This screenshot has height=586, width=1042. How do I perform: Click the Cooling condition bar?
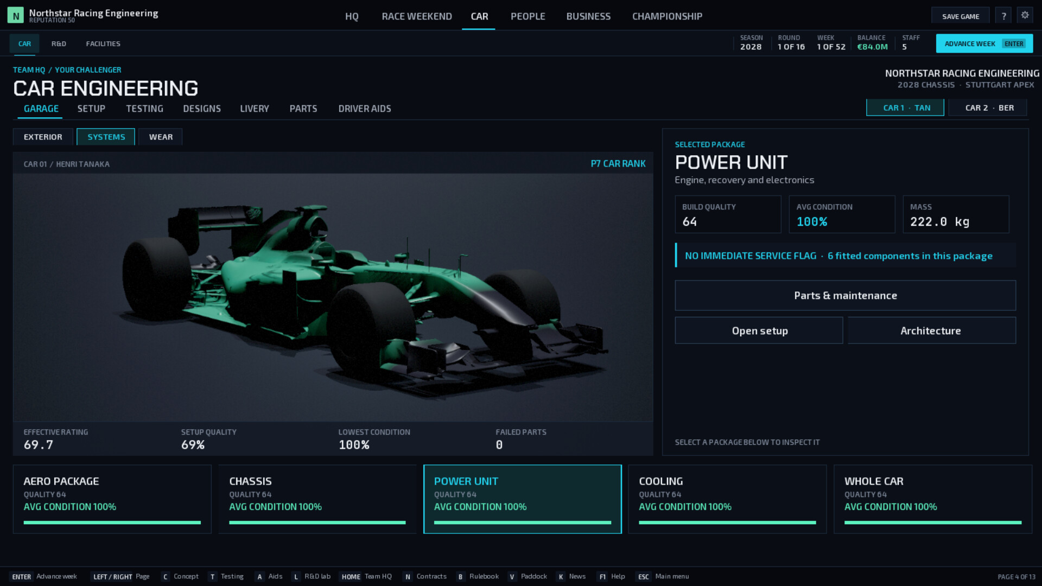point(727,523)
